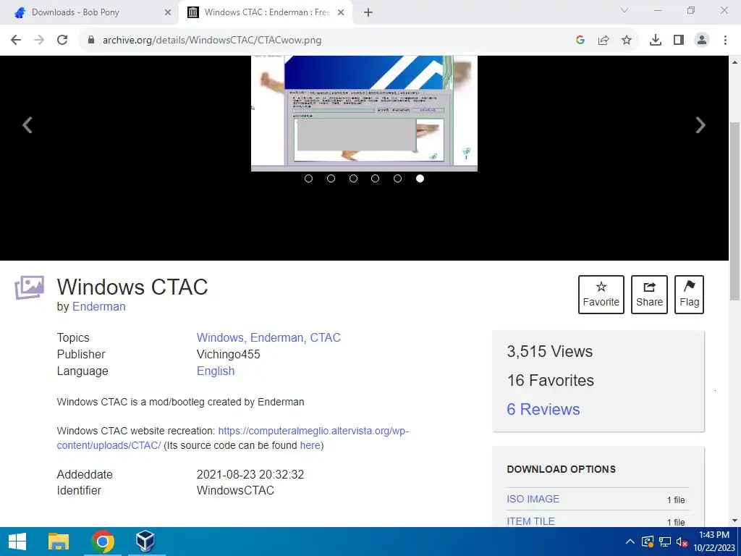Open the taskbar clock and date
The image size is (741, 556).
714,542
